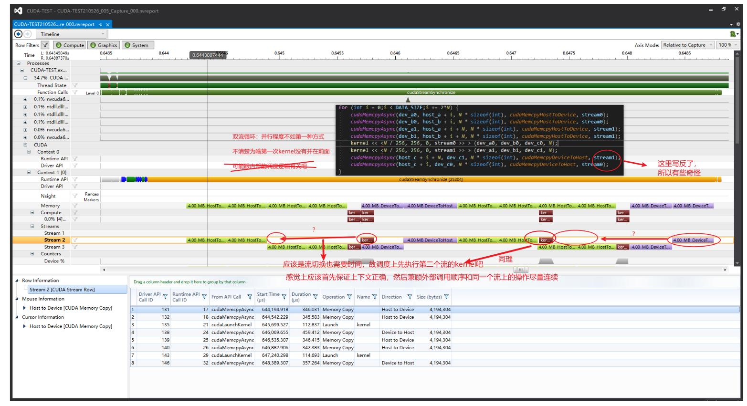Filter the Direction column
Screen dimensions: 747x406
click(x=410, y=297)
